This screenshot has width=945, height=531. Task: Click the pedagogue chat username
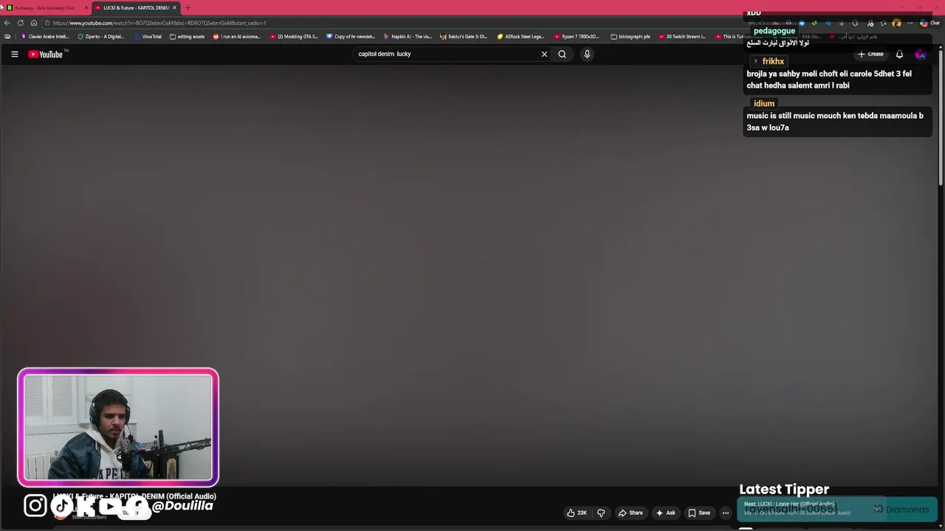(x=774, y=31)
